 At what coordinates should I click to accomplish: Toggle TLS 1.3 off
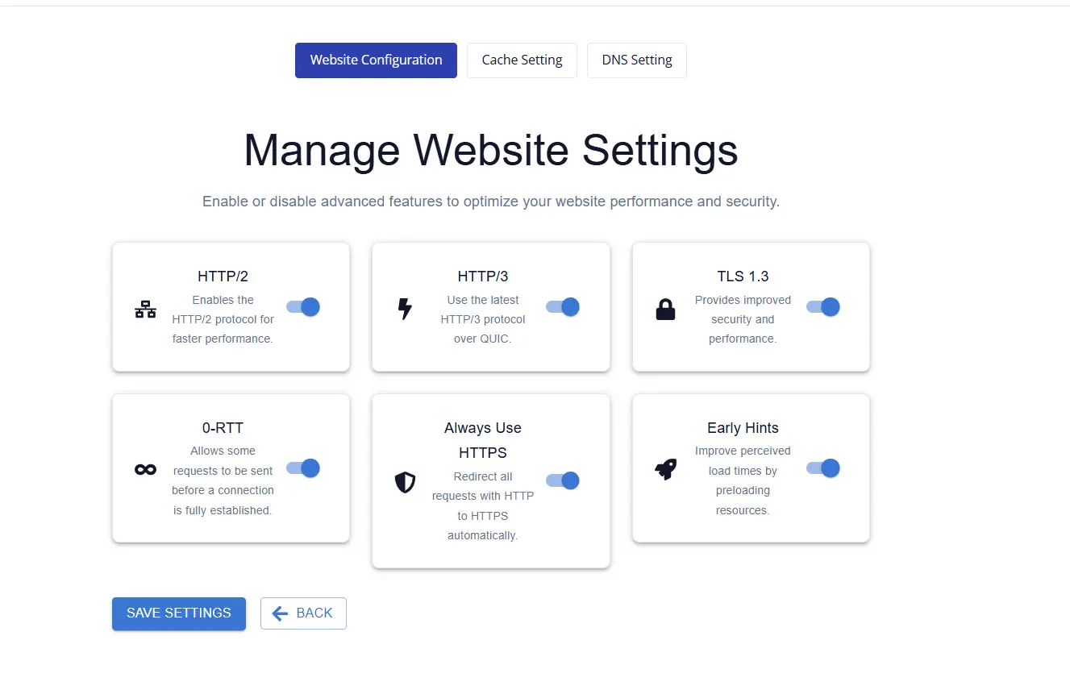point(822,307)
